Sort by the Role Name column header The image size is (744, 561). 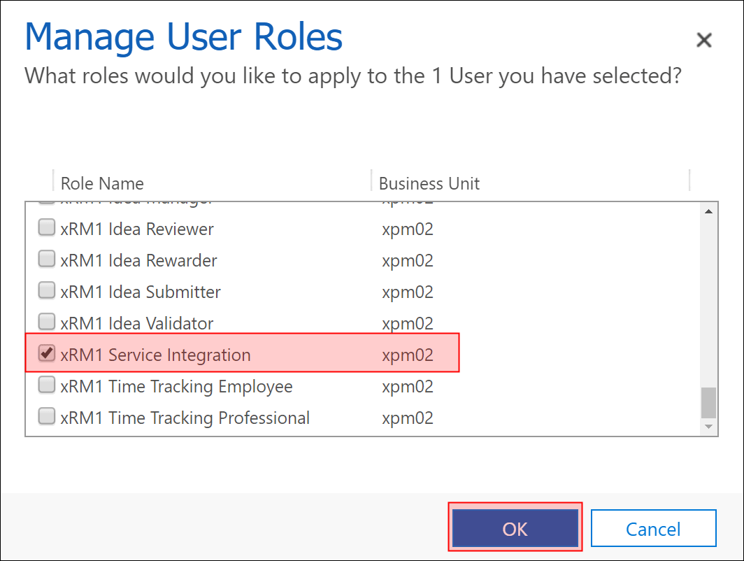[102, 183]
